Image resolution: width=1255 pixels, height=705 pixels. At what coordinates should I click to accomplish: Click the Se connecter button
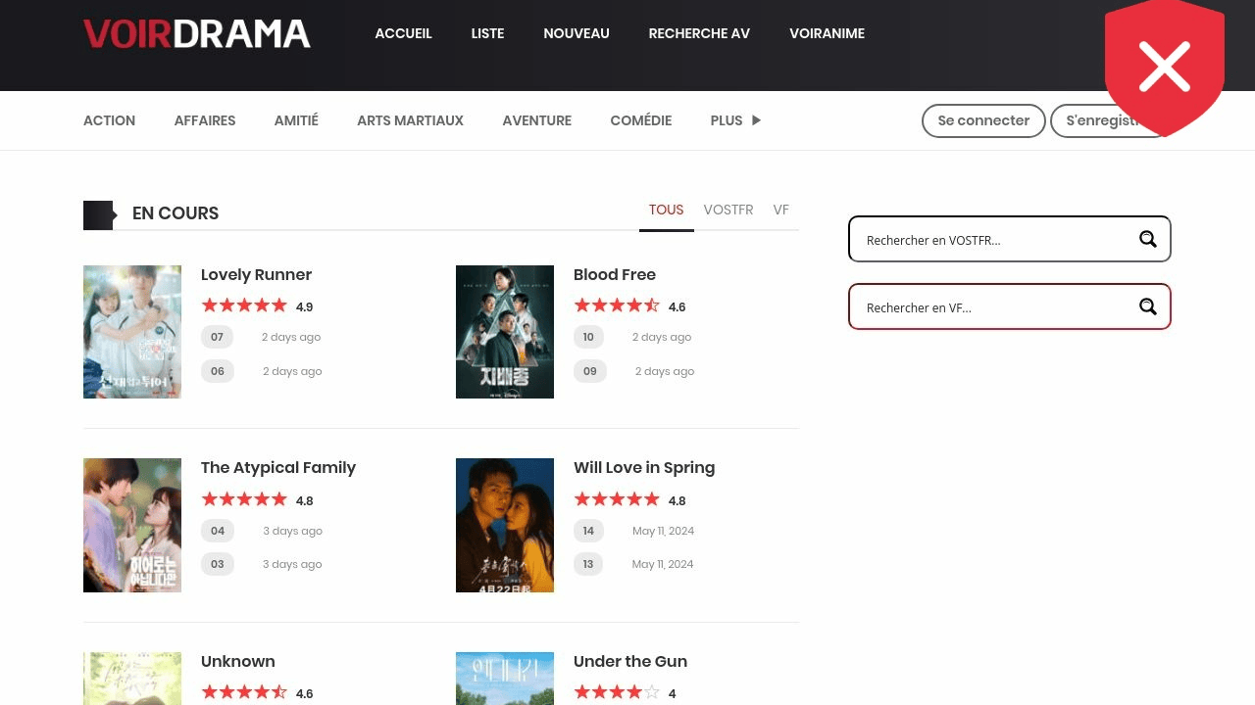tap(983, 120)
